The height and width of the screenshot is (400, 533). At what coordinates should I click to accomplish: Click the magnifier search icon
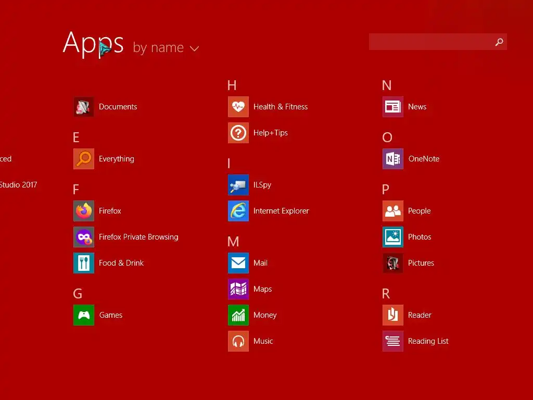(x=499, y=42)
